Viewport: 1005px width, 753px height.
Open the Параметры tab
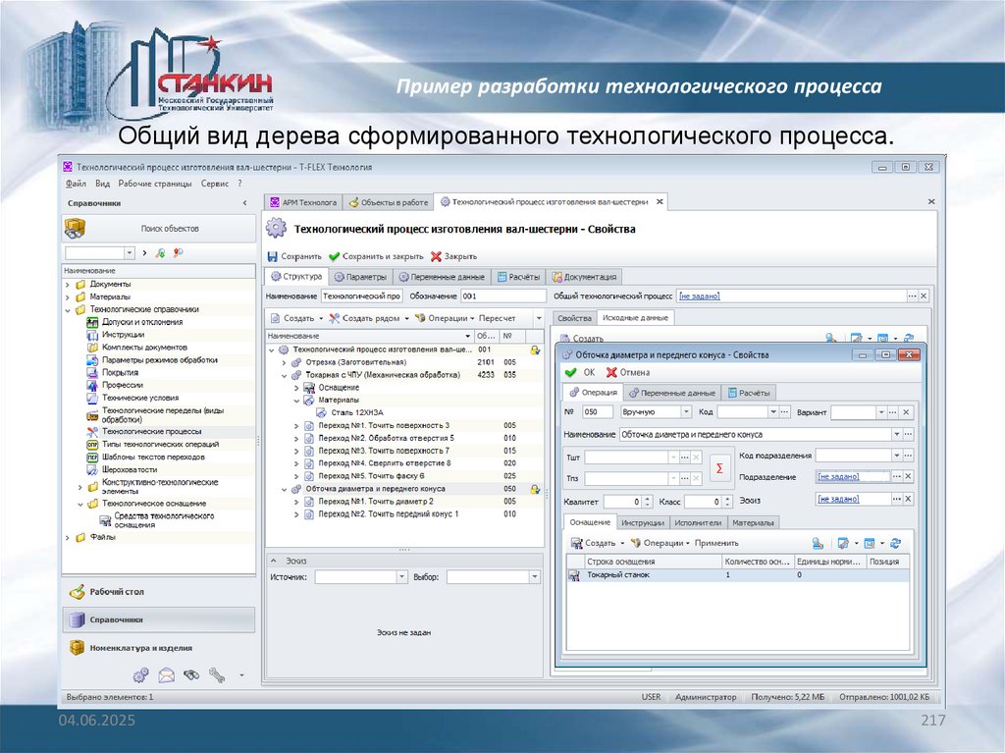360,277
